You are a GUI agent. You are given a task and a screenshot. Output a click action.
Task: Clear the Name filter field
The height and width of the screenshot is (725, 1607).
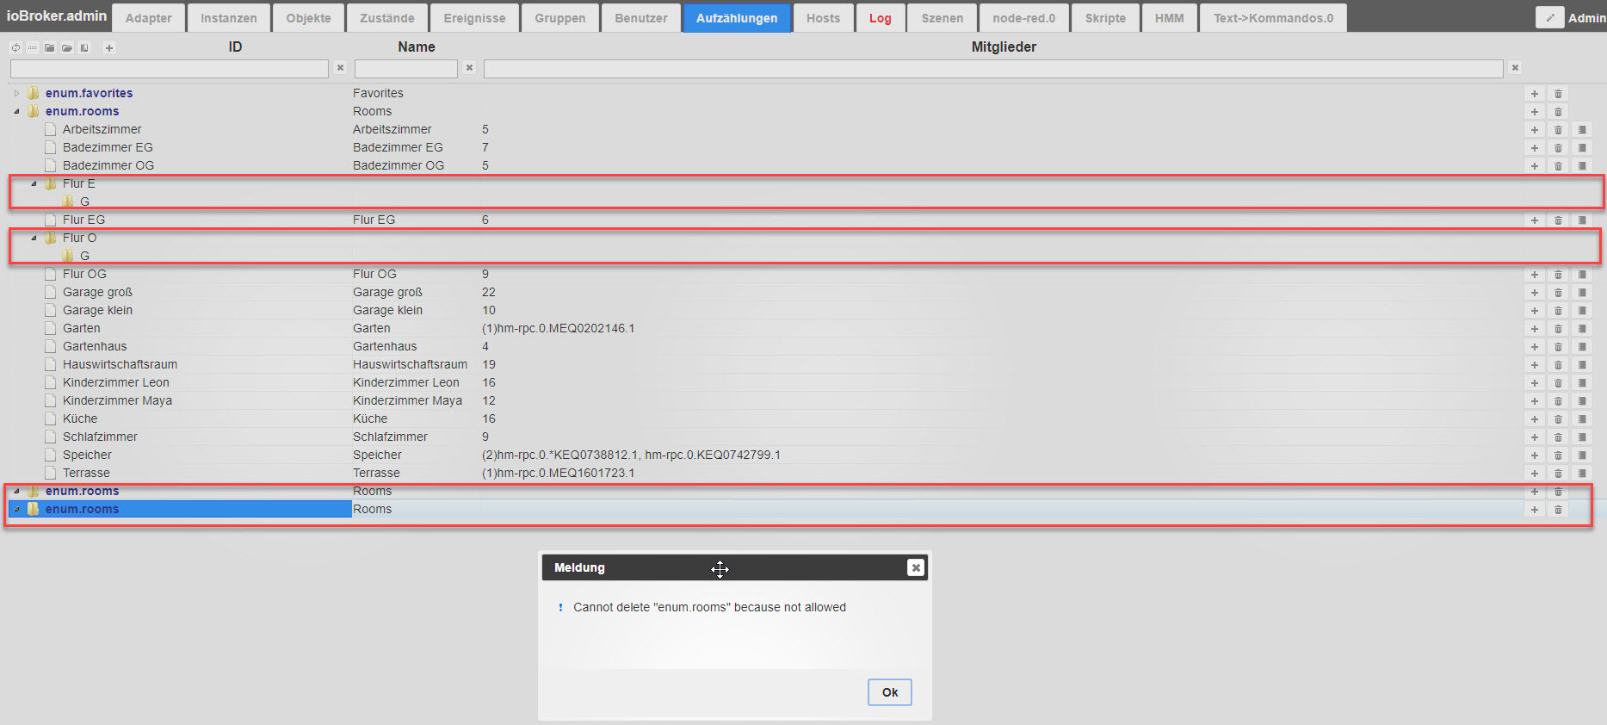pyautogui.click(x=469, y=68)
